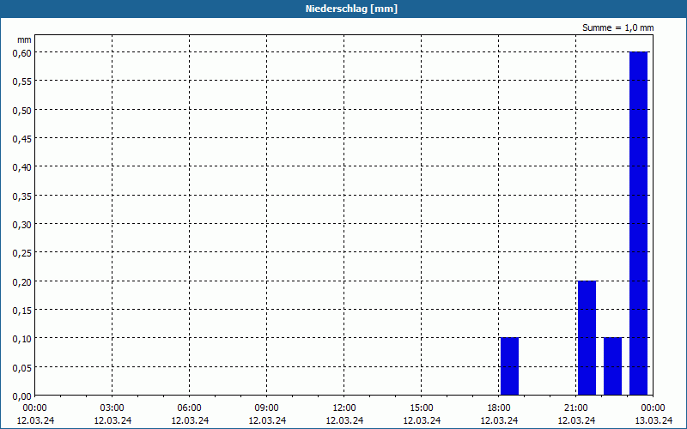This screenshot has width=687, height=429.
Task: Click the 13.03.24 date label
Action: click(654, 420)
